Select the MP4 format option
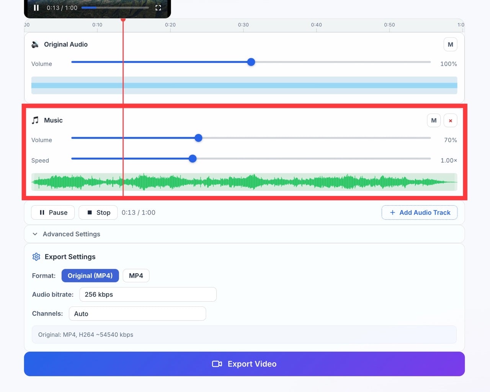 click(x=136, y=276)
